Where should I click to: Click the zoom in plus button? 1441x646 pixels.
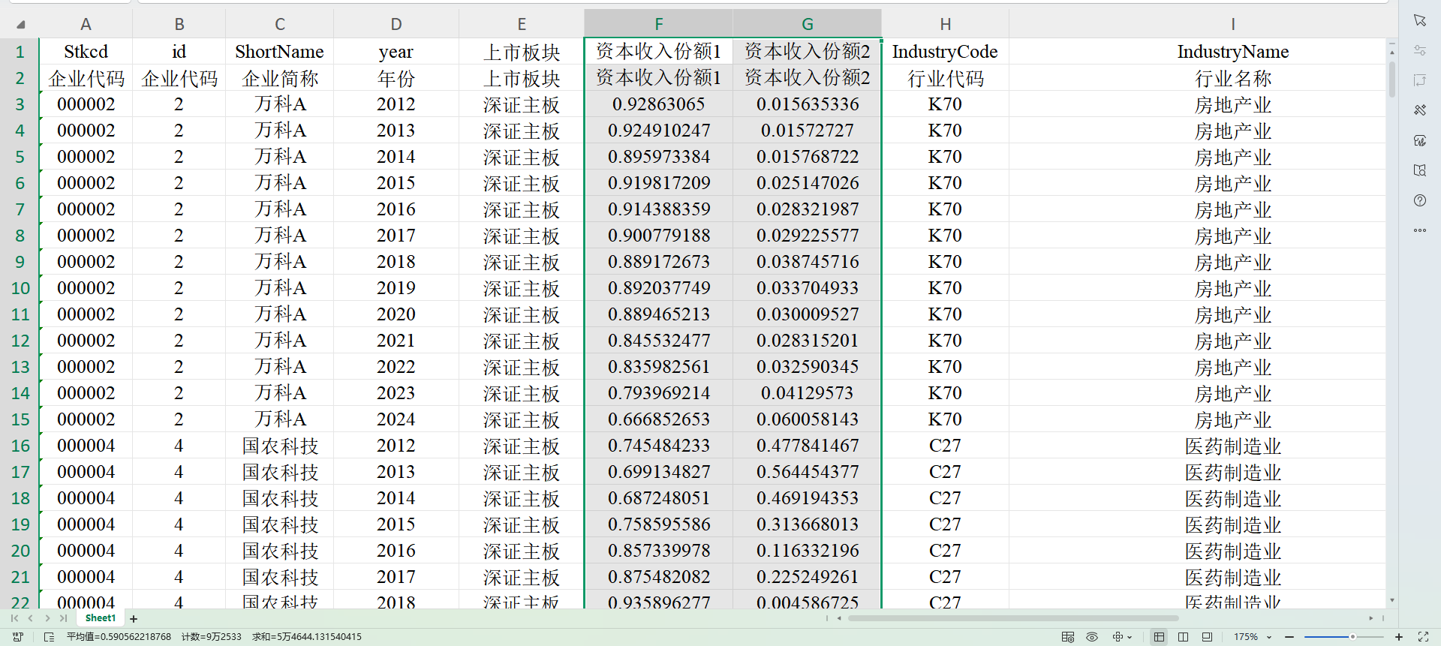(x=1399, y=637)
